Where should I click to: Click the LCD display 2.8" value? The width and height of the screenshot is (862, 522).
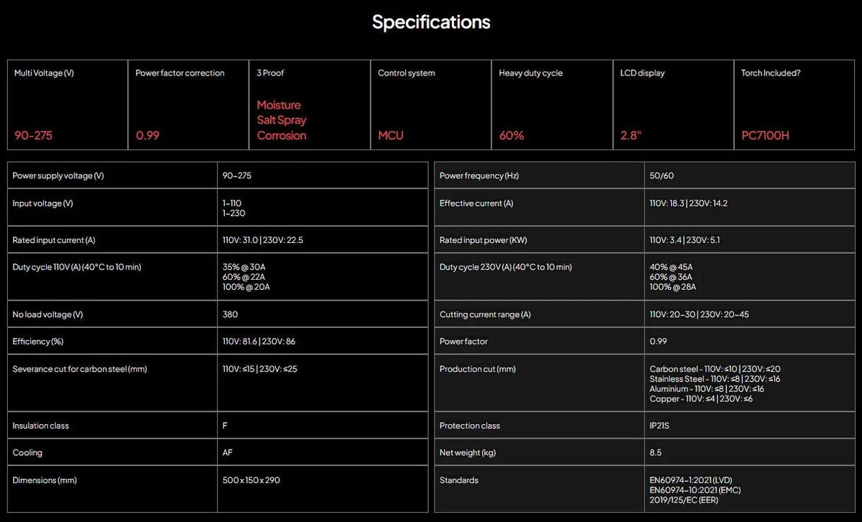click(631, 135)
